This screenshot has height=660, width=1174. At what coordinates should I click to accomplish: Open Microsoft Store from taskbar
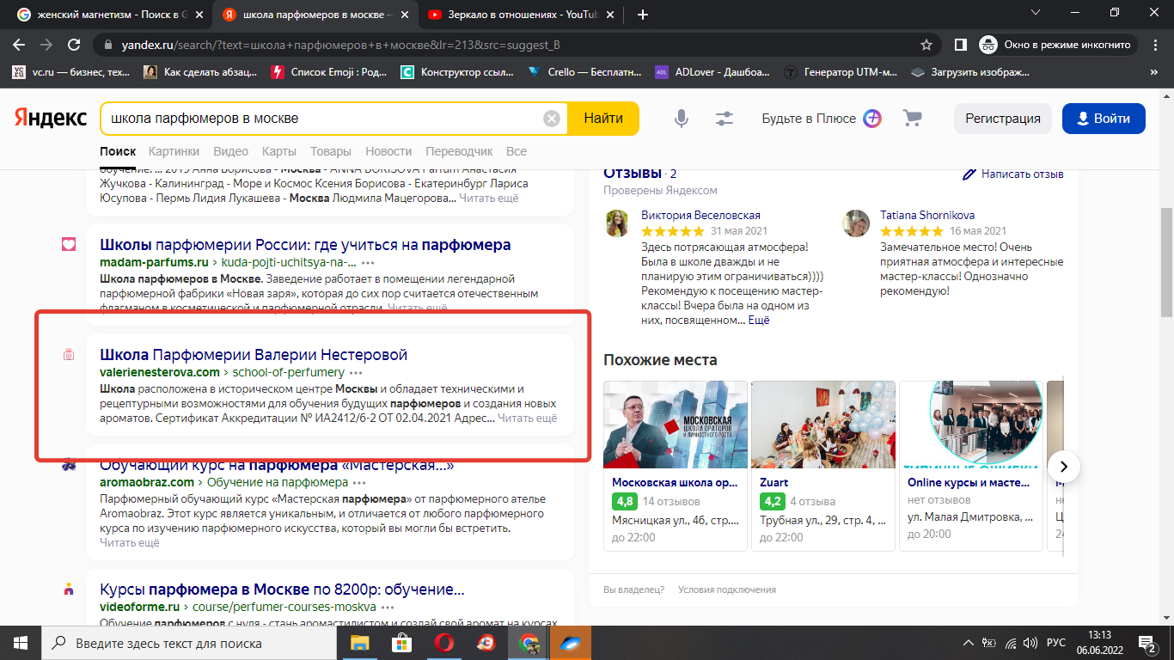click(x=402, y=643)
